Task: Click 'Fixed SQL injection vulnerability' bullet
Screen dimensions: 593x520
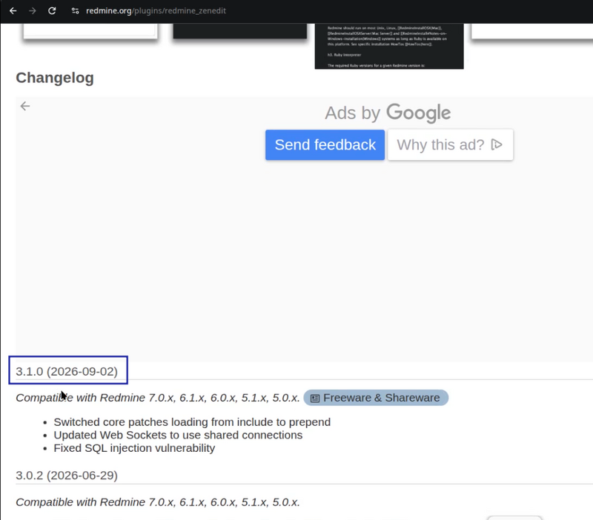Action: [134, 448]
